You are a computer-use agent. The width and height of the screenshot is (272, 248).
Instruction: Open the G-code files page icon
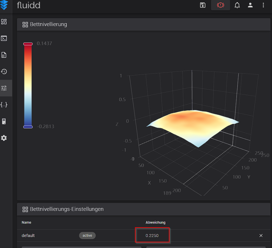click(4, 55)
